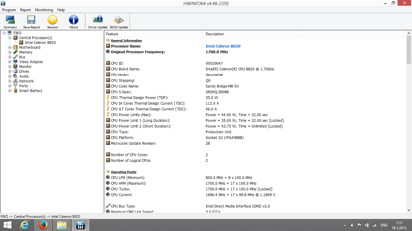Click the About info icon
412x231 pixels.
click(74, 22)
